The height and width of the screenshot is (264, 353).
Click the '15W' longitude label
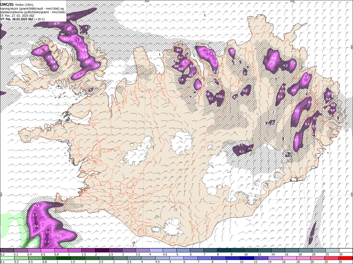tap(292, 1)
